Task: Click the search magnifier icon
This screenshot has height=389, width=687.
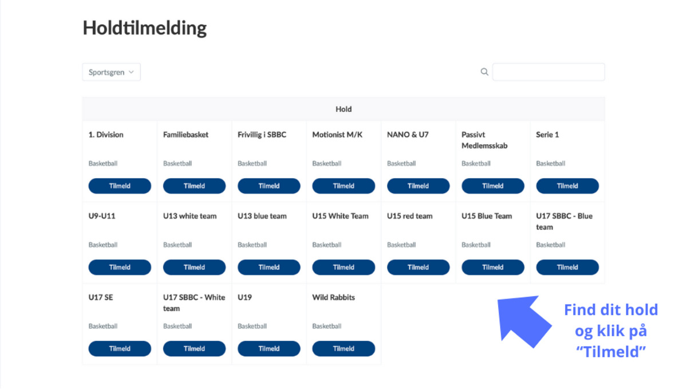Action: (484, 72)
